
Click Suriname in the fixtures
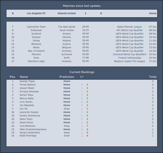coord(67,54)
